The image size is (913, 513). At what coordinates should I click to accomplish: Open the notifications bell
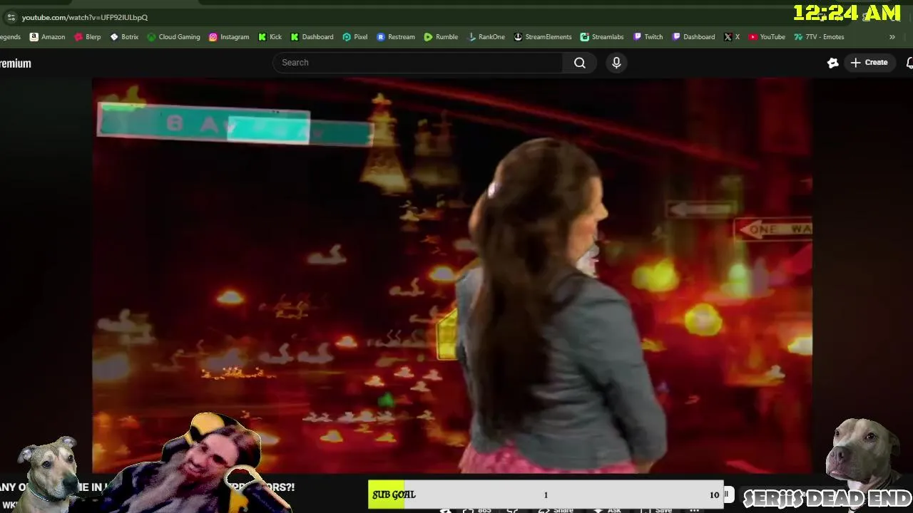click(x=909, y=63)
